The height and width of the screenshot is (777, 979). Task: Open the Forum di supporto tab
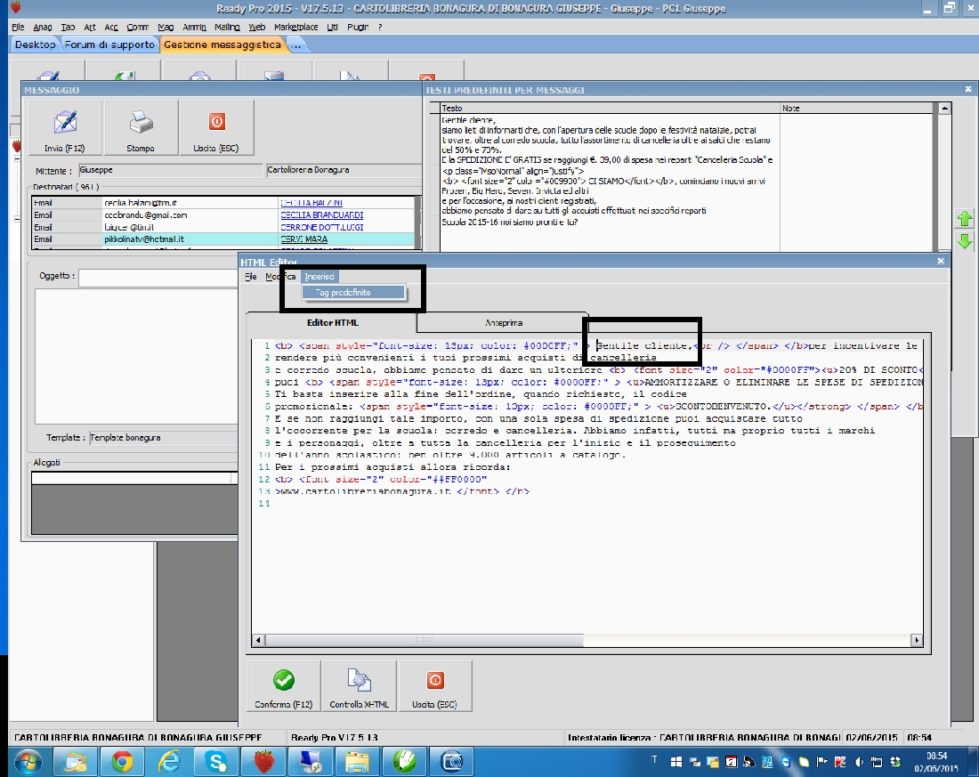click(109, 45)
